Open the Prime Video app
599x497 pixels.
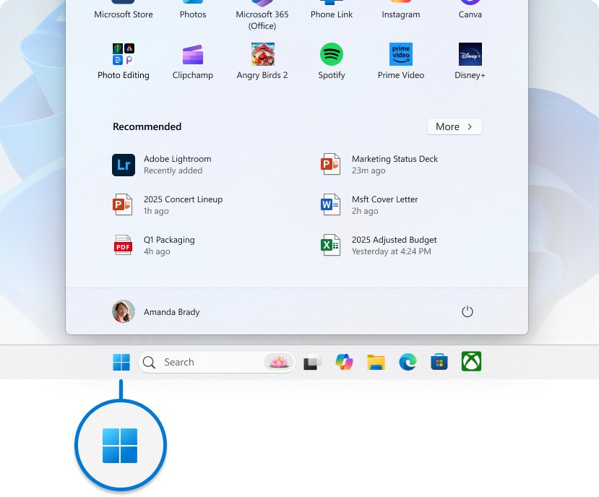(x=401, y=54)
